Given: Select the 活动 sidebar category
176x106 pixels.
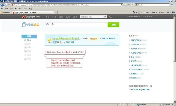Looking at the screenshot, I should (28, 51).
